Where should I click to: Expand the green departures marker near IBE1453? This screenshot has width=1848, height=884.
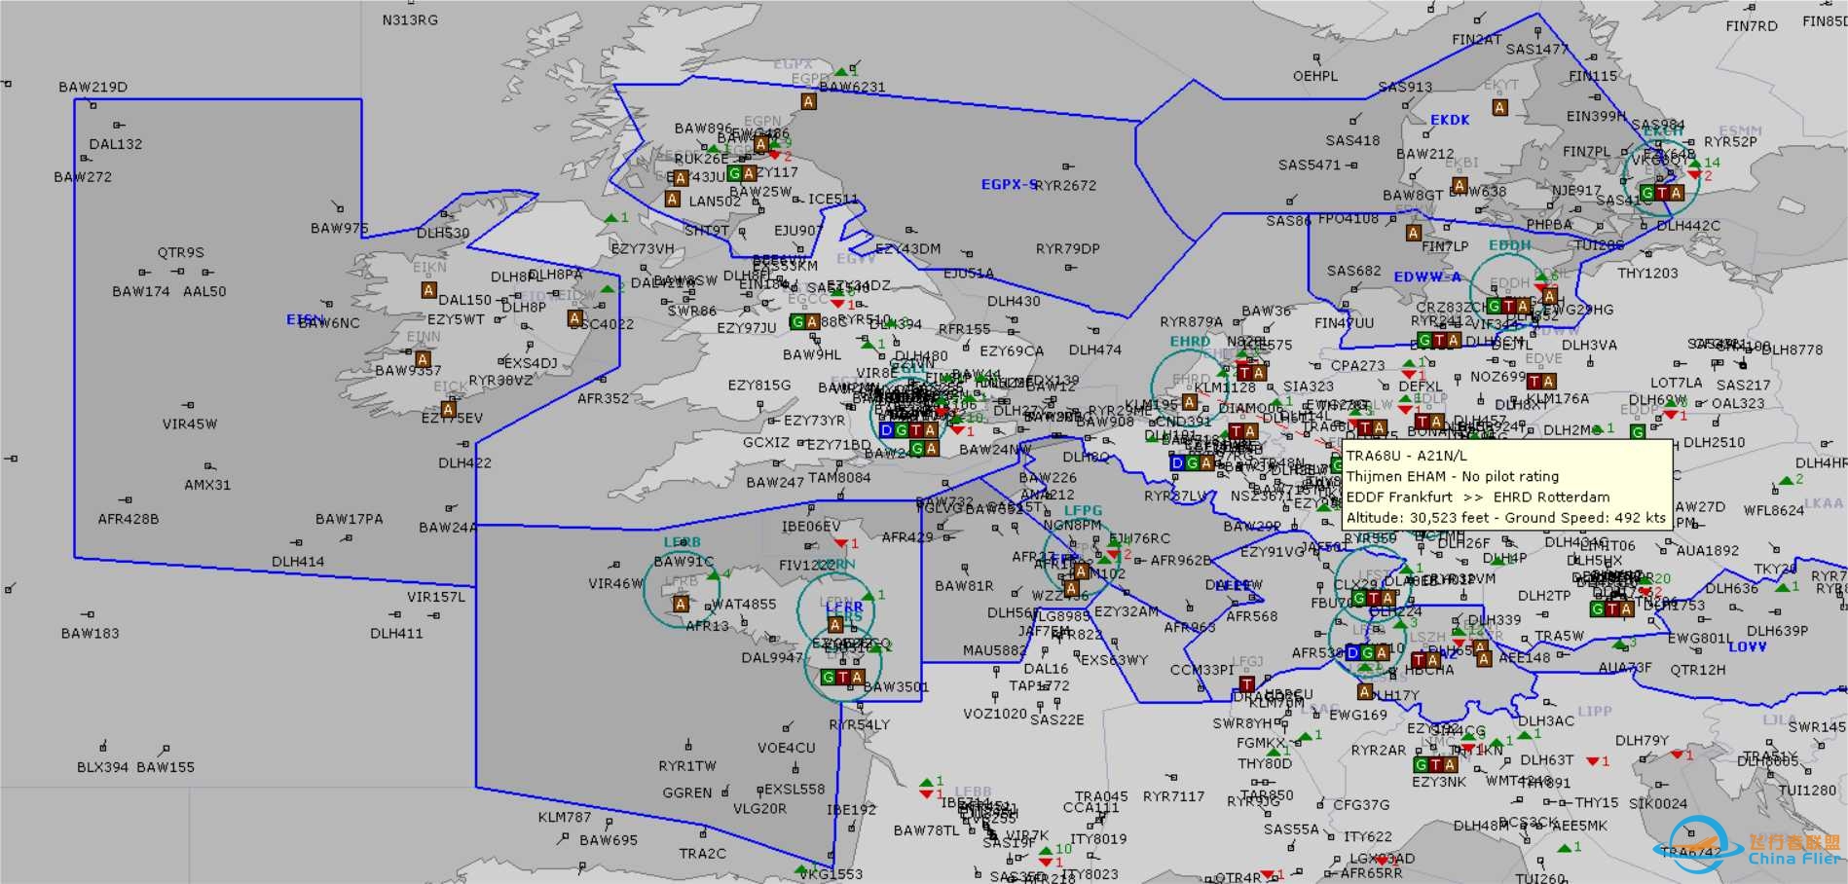click(x=927, y=783)
